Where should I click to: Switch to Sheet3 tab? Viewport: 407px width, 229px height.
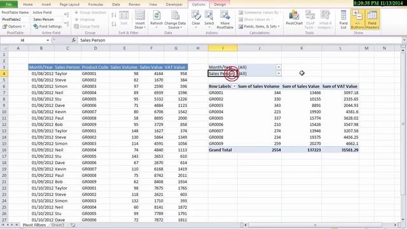click(x=58, y=225)
